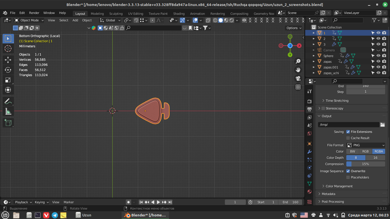The width and height of the screenshot is (390, 219).
Task: Click the output path /tmp/ field
Action: click(349, 125)
